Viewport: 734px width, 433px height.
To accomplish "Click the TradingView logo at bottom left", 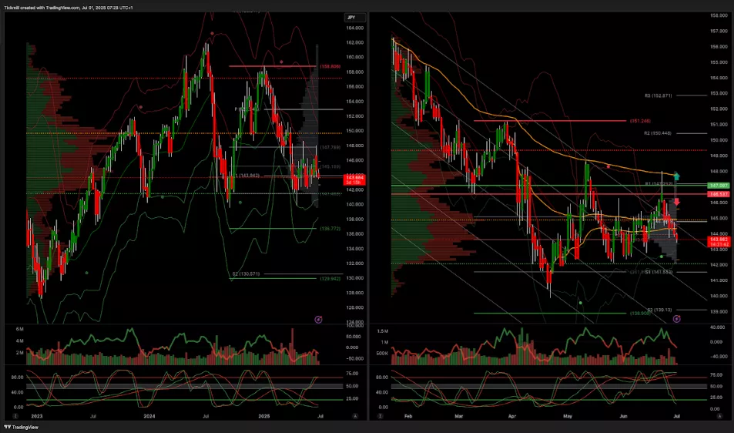I will point(22,426).
